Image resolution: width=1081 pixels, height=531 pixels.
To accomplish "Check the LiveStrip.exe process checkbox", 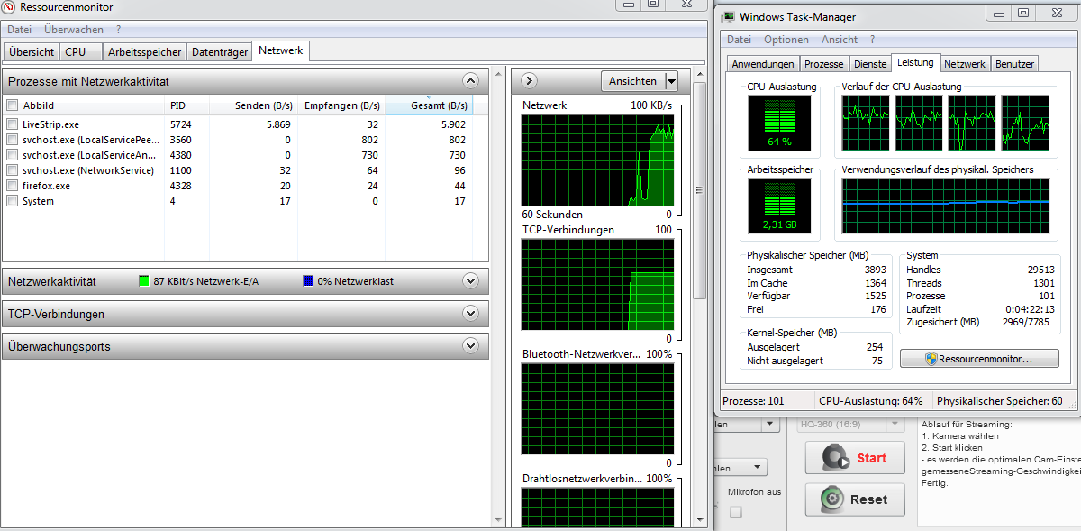I will [12, 124].
